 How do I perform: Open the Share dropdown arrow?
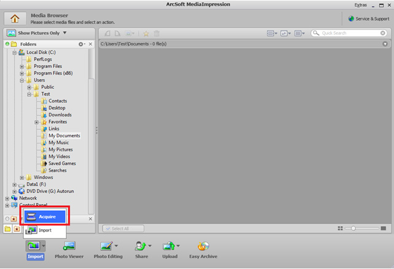click(150, 246)
